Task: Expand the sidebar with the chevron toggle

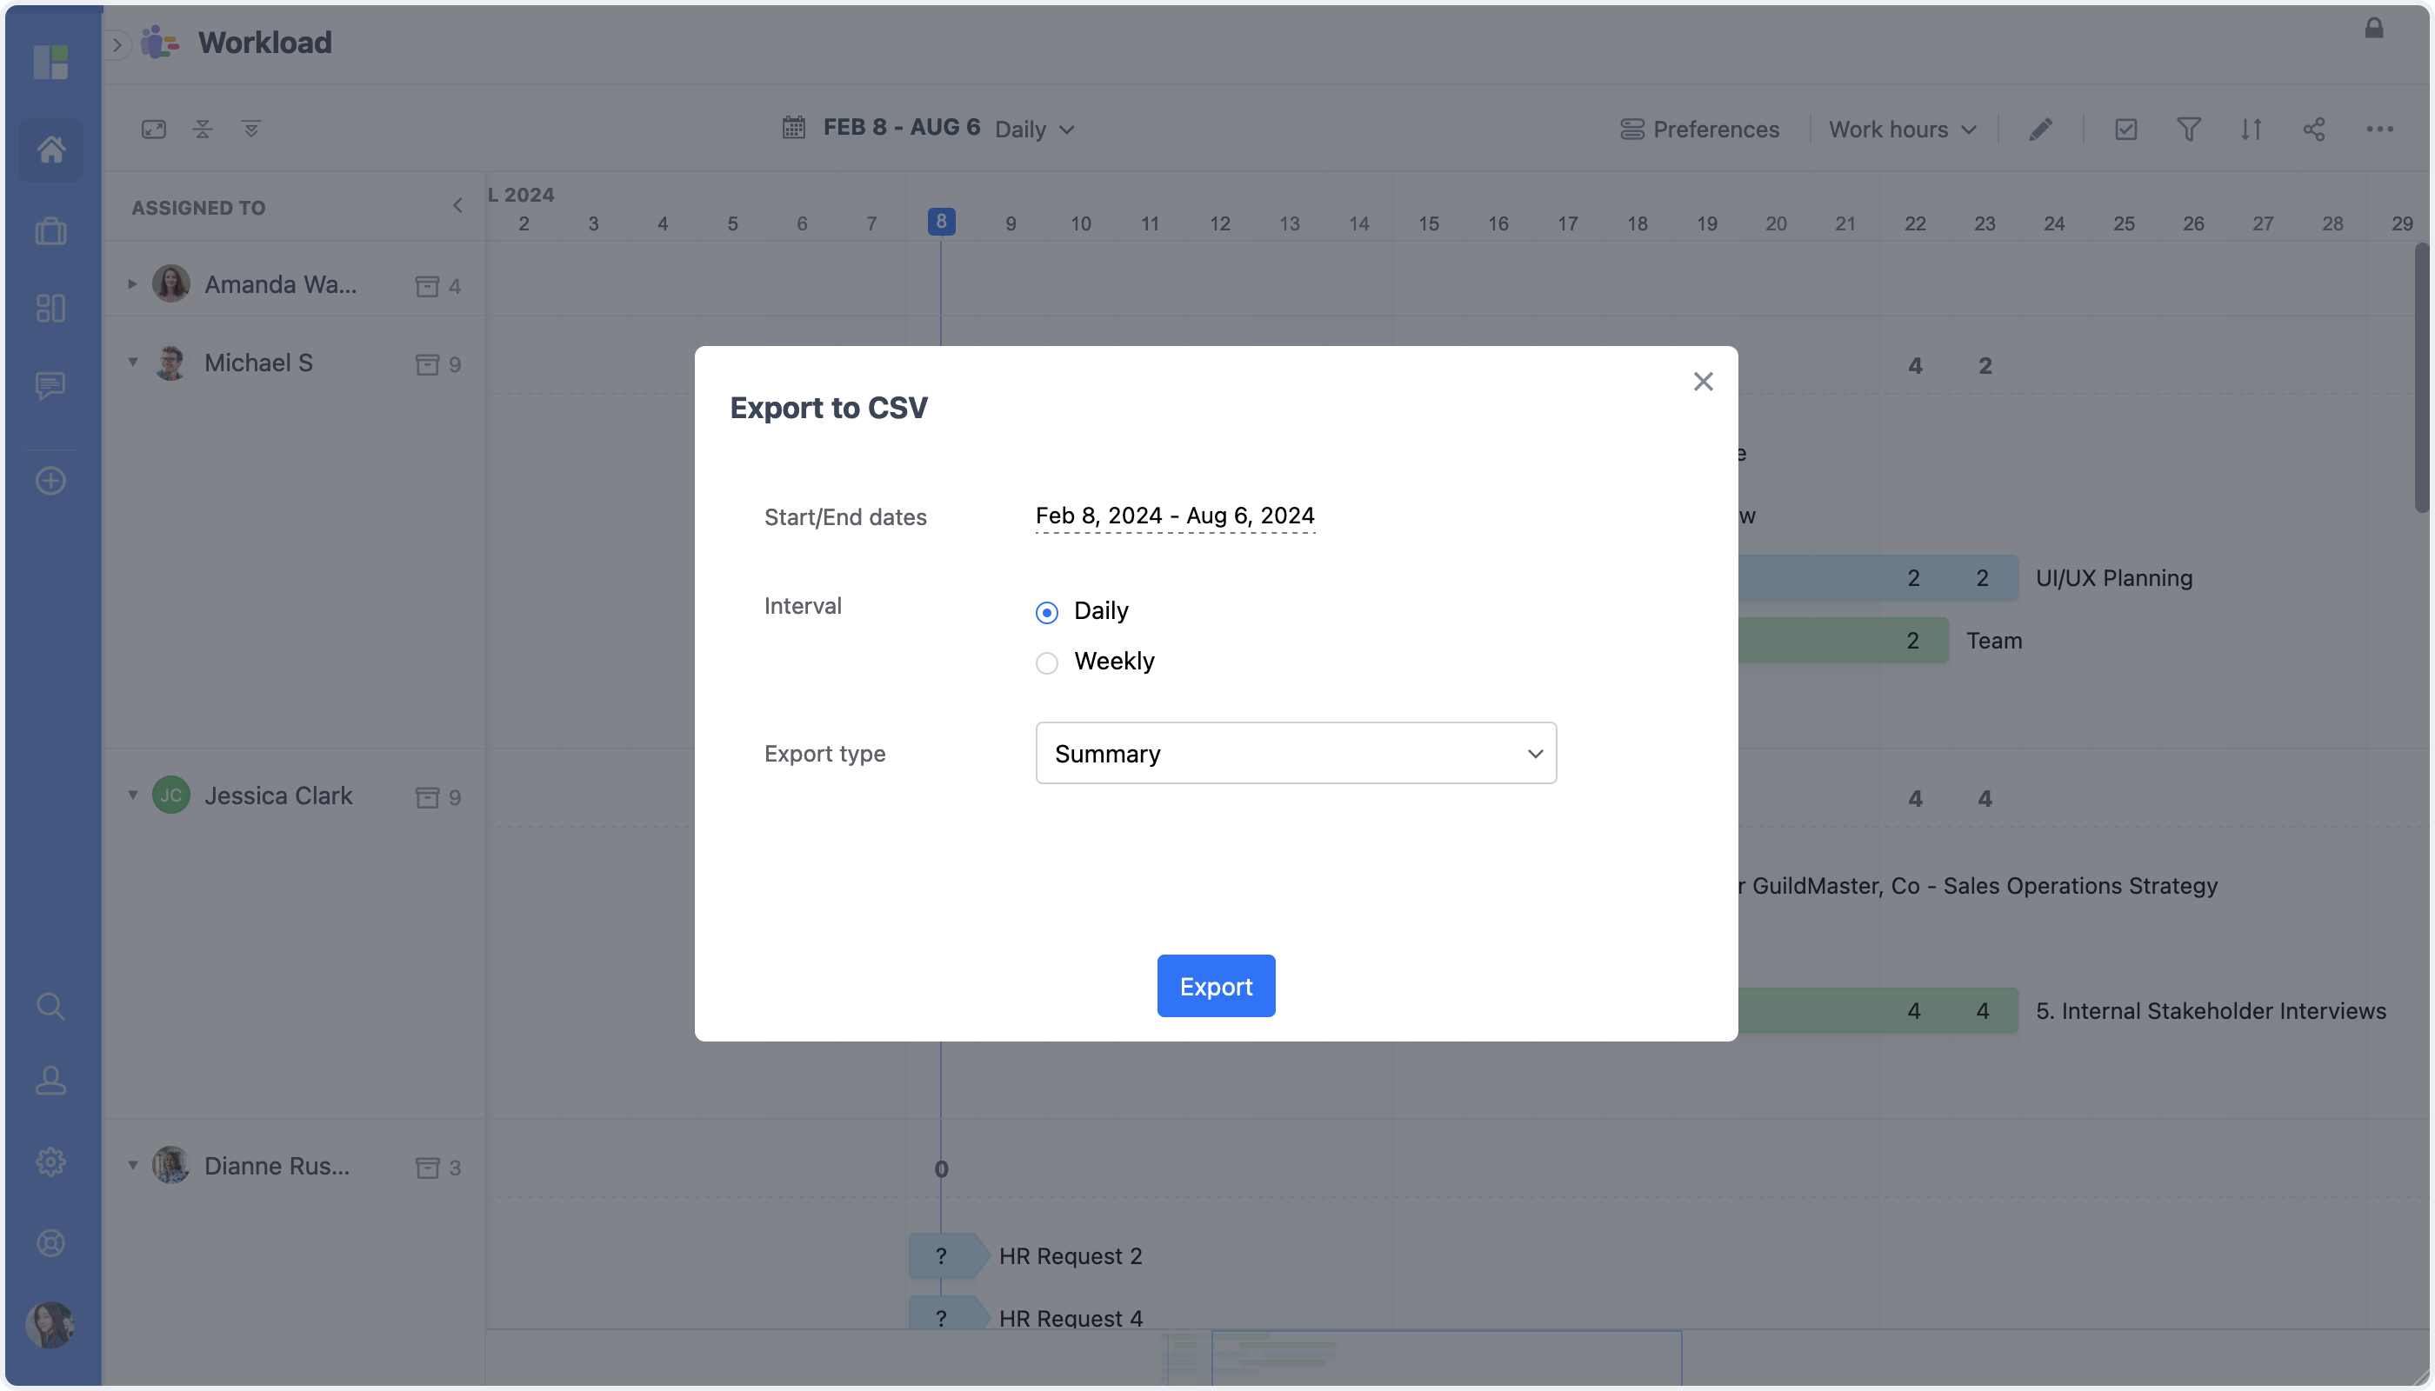Action: click(117, 44)
